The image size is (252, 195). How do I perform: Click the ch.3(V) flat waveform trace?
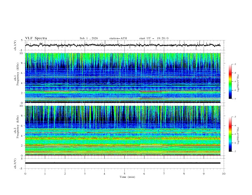coord(122,163)
